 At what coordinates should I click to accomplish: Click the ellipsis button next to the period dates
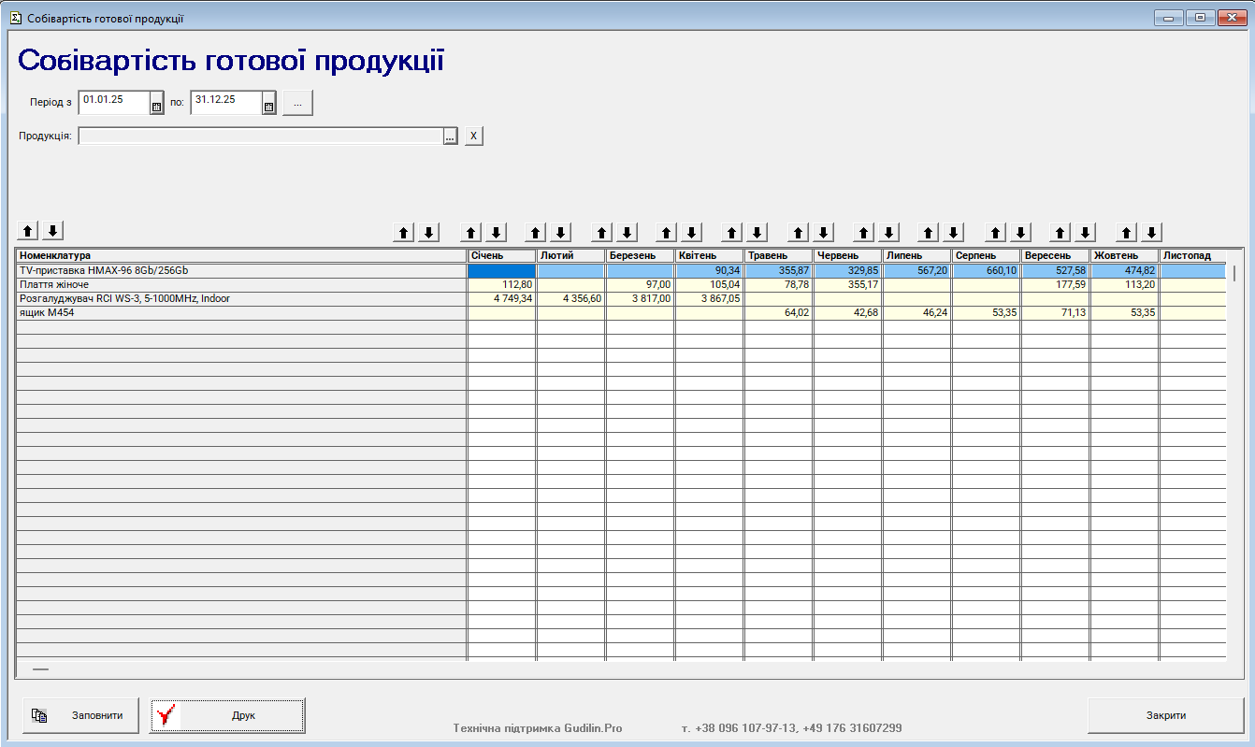click(x=297, y=103)
